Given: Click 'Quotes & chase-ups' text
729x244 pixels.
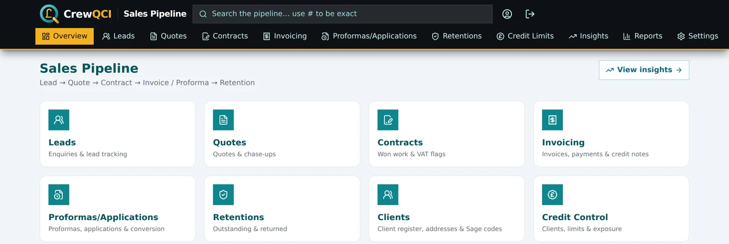Looking at the screenshot, I should 244,154.
